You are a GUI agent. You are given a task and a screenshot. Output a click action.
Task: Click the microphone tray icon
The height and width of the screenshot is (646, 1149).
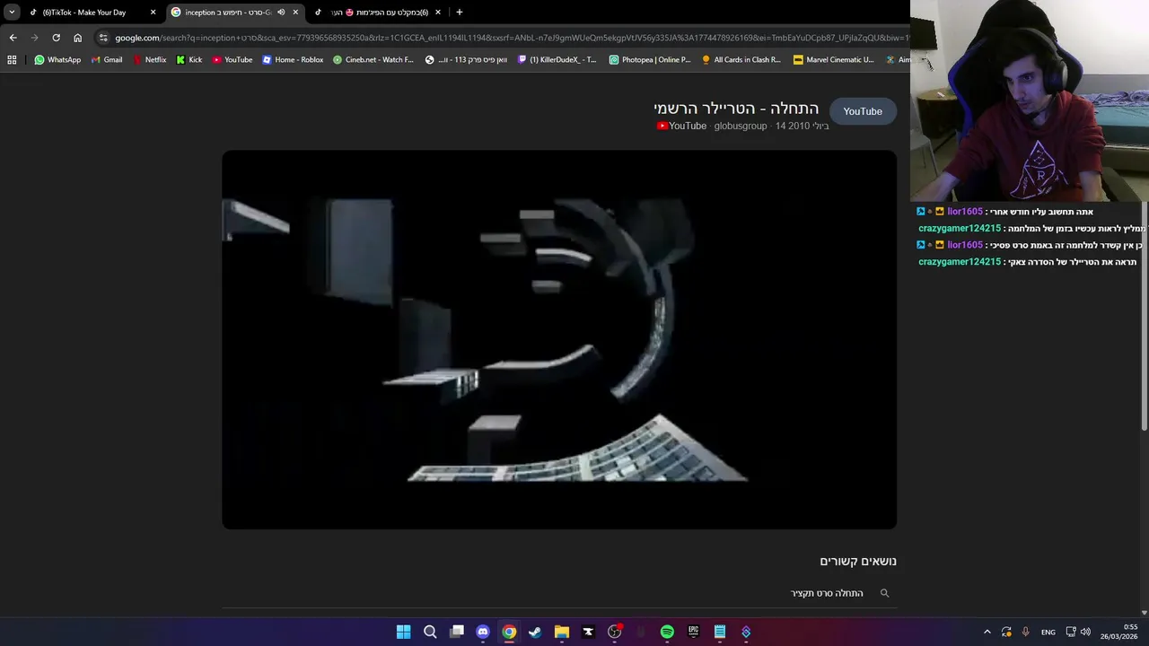[1025, 632]
